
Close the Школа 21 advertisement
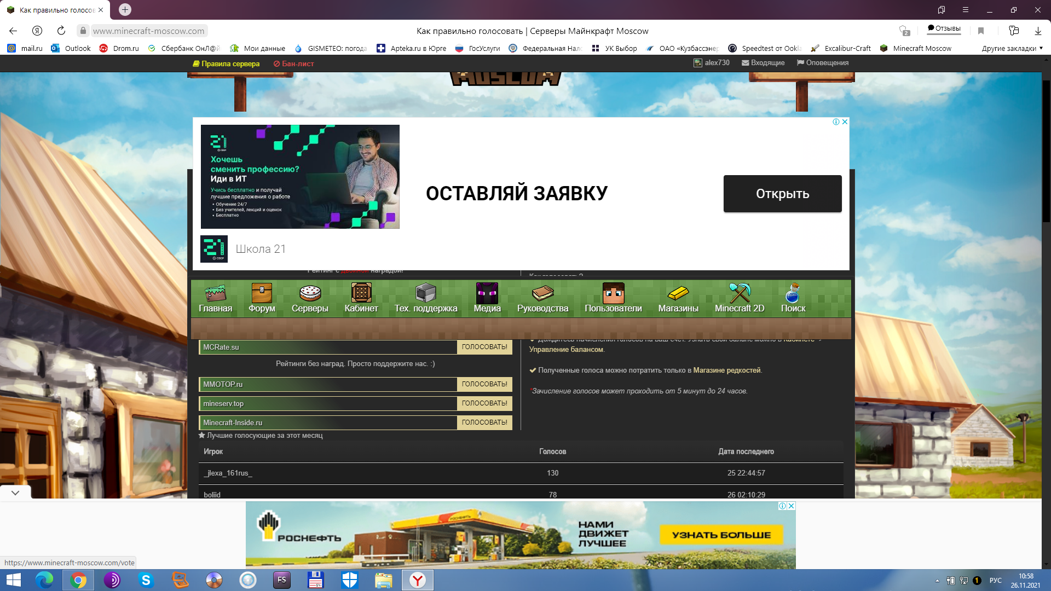click(x=845, y=122)
